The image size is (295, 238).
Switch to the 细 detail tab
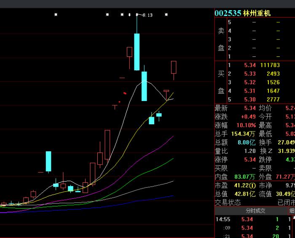coord(292,211)
